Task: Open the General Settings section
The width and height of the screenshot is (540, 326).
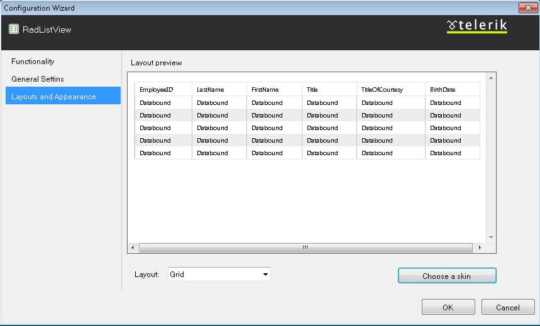Action: 38,79
